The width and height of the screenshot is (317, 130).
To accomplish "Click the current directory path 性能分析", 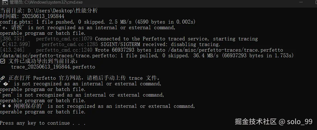I will pyautogui.click(x=87, y=11).
